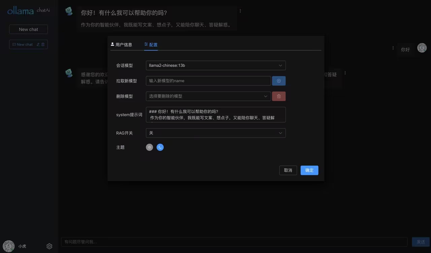Switch theme to light with the sun toggle
This screenshot has height=253, width=431.
(x=149, y=147)
